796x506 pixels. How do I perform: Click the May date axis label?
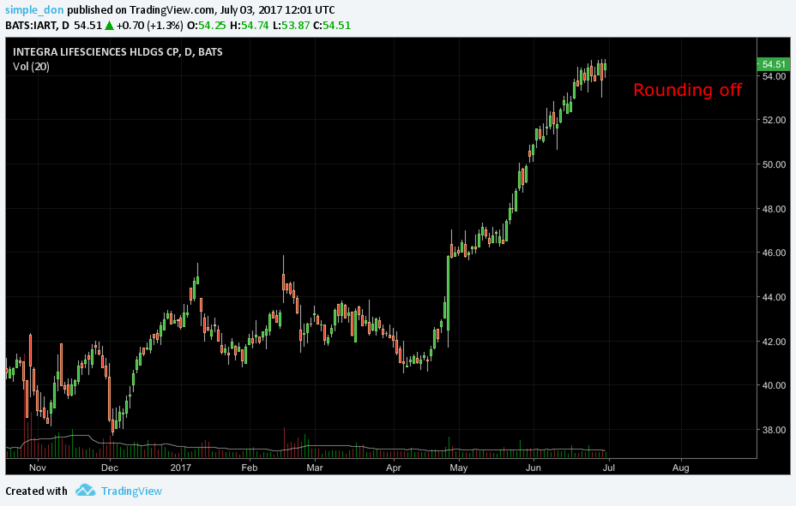point(458,467)
